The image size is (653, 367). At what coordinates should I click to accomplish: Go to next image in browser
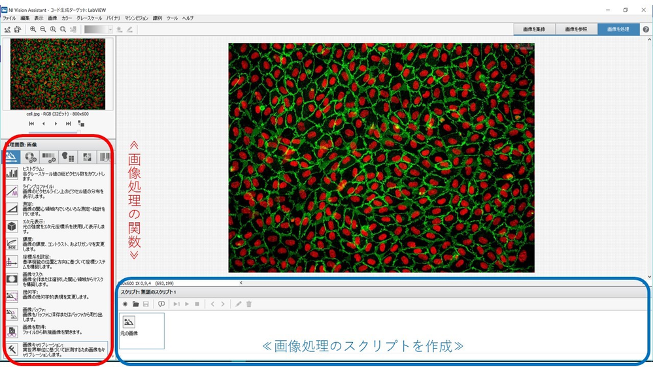(x=56, y=123)
